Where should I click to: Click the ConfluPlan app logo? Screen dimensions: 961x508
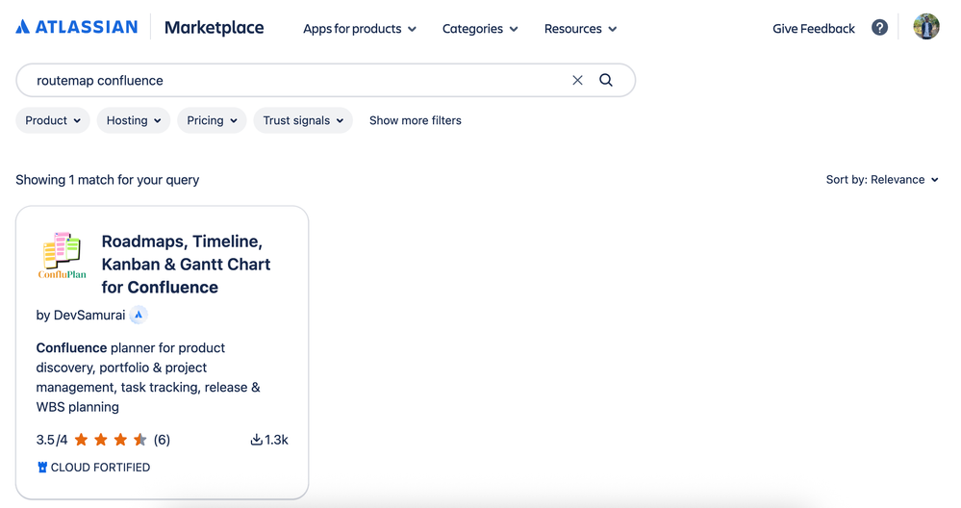pyautogui.click(x=63, y=255)
